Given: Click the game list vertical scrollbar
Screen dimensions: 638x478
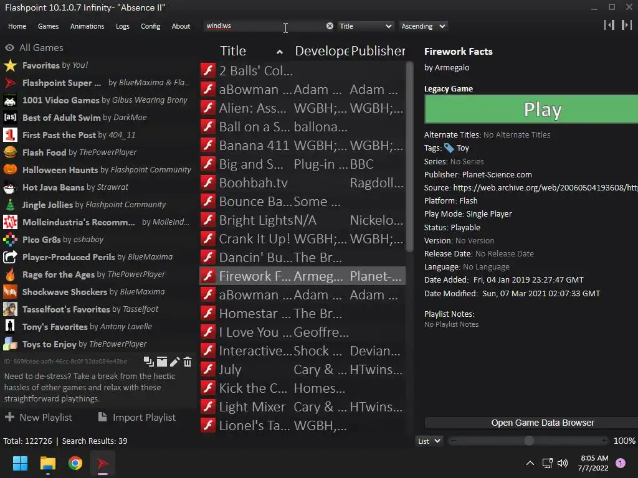Looking at the screenshot, I should tap(409, 157).
